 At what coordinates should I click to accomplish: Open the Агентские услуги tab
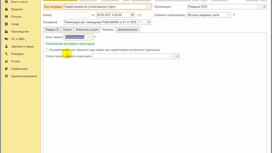[x=87, y=30]
